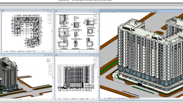Open Temporary Hide/Isolate in the sheet view
Viewport: 183px width, 103px height.
(x=56, y=51)
